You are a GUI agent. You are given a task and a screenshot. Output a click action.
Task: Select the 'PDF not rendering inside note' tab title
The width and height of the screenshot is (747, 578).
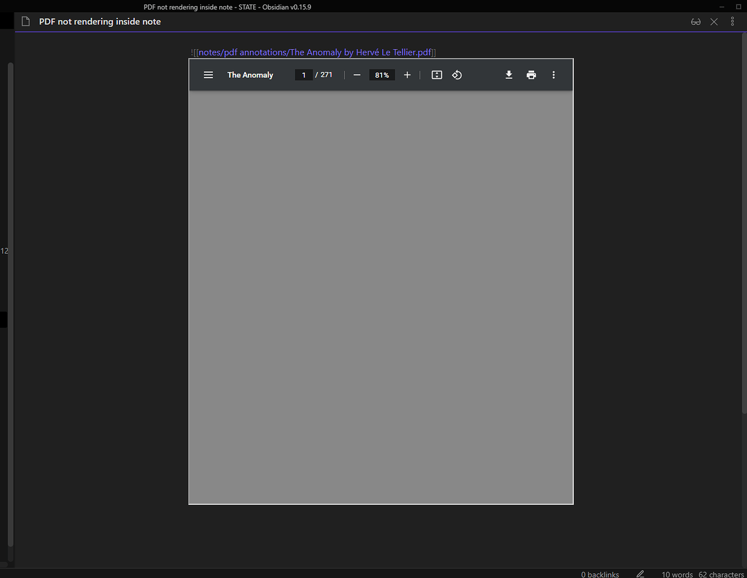pos(99,21)
